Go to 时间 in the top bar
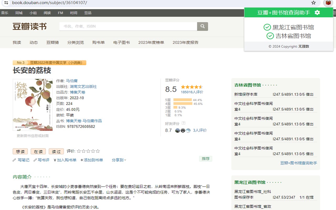 (x=73, y=13)
